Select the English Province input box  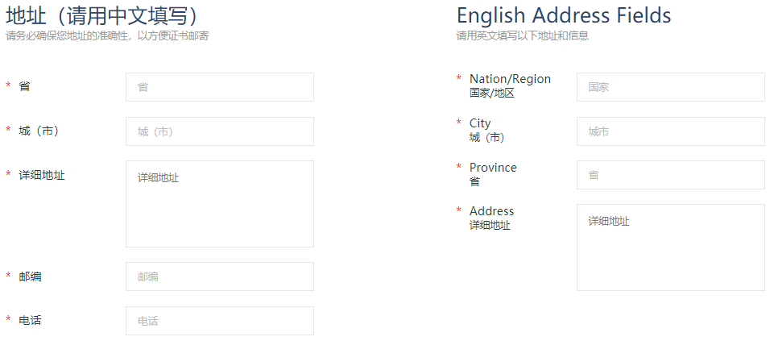pyautogui.click(x=670, y=175)
